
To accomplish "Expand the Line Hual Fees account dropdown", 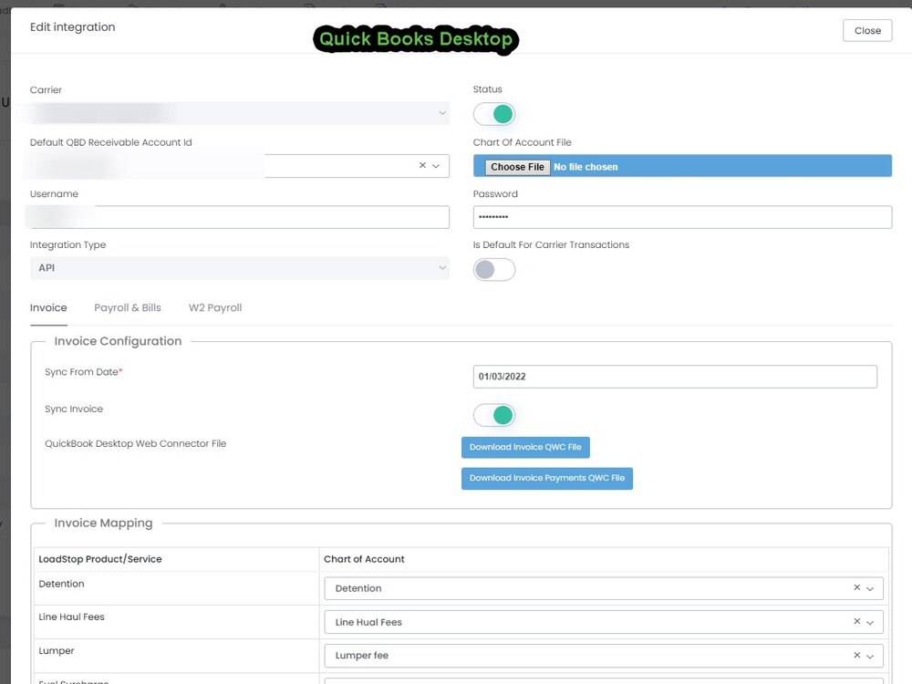I will point(870,622).
